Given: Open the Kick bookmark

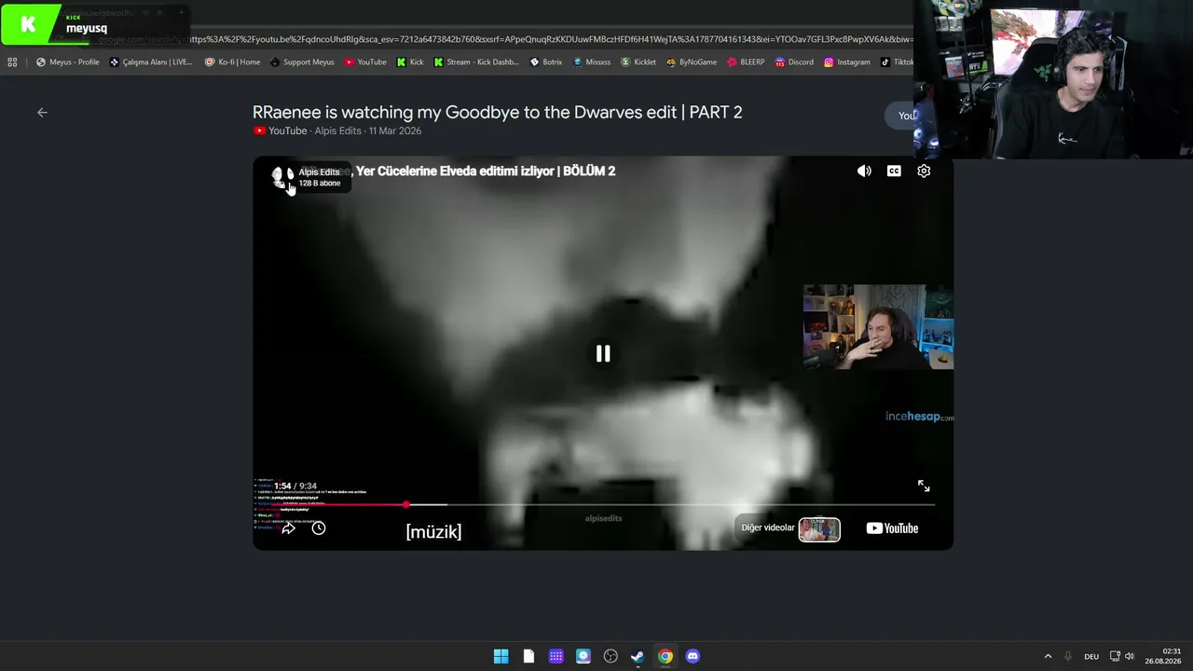Looking at the screenshot, I should (x=410, y=62).
